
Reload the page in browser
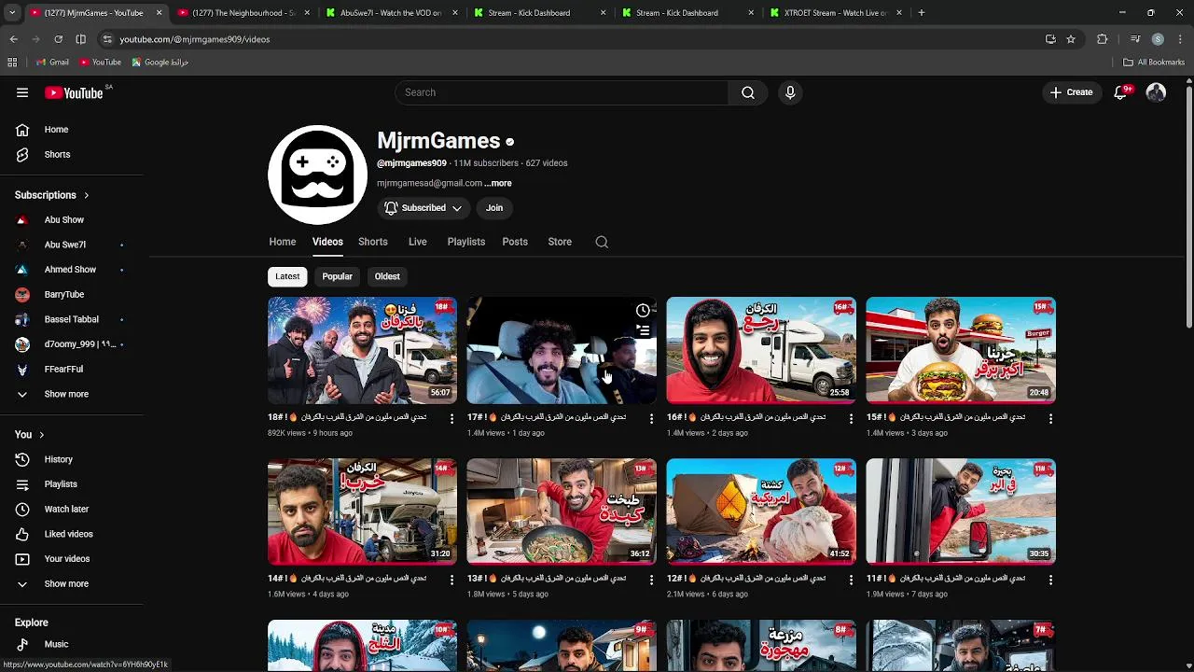[x=58, y=39]
